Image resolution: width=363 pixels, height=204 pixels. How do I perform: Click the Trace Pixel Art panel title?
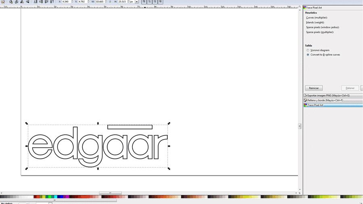[x=314, y=8]
